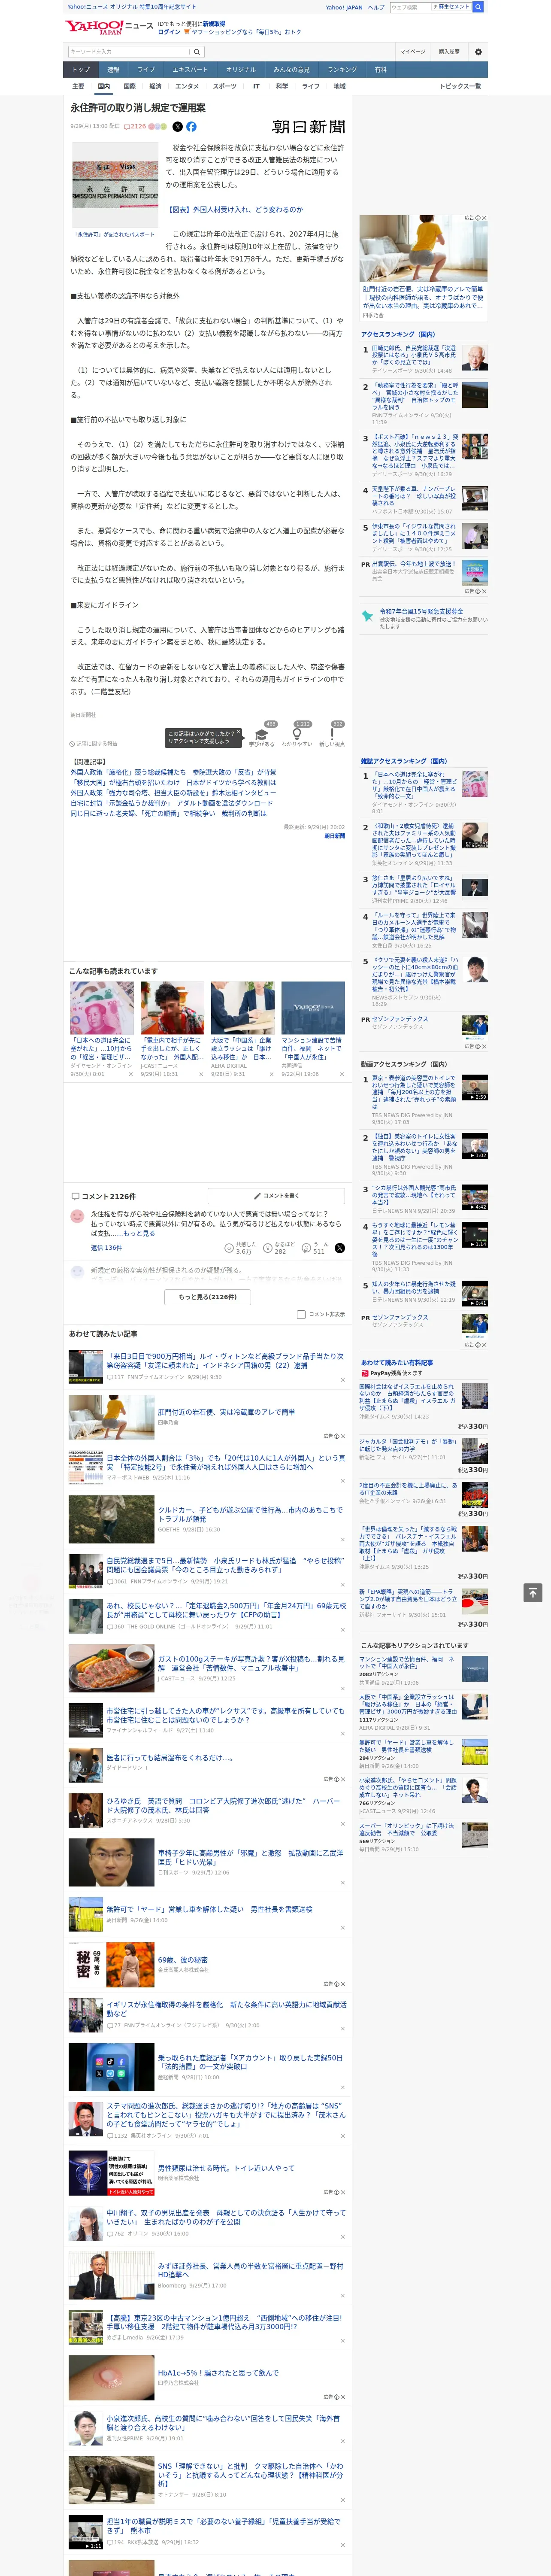The width and height of the screenshot is (551, 2576).
Task: Open the エキスパート tab
Action: 190,70
